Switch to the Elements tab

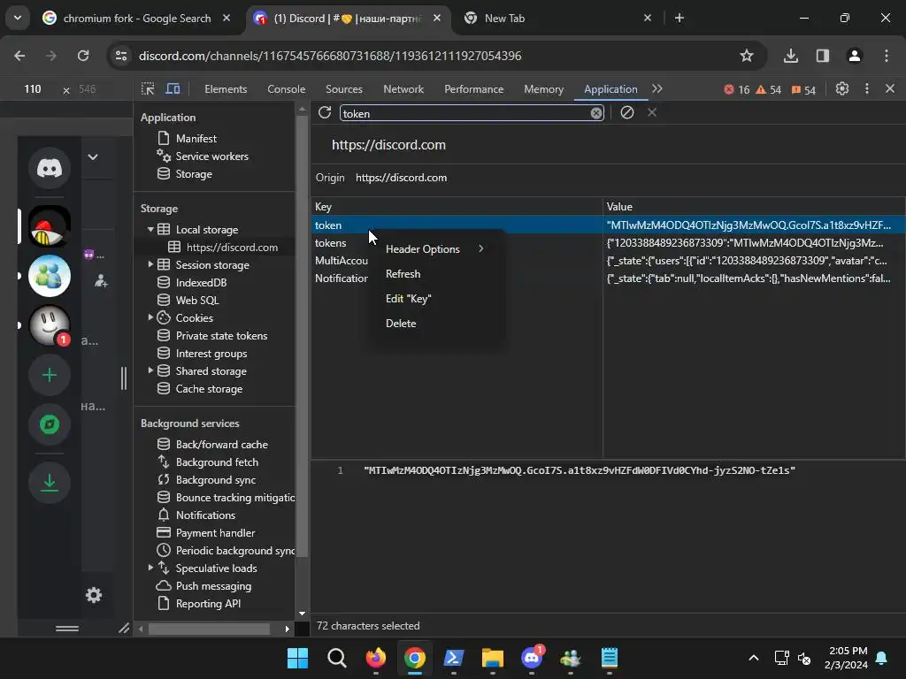[x=226, y=89]
